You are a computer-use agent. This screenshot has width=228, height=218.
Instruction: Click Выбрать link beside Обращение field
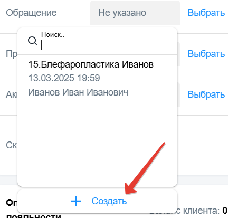(206, 13)
